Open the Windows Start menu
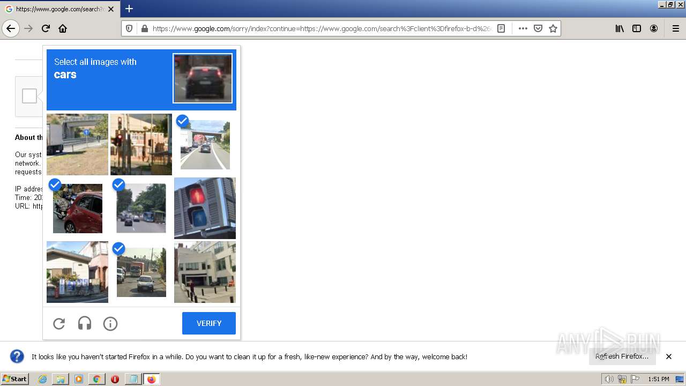Screen dimensions: 686x386 coord(14,379)
